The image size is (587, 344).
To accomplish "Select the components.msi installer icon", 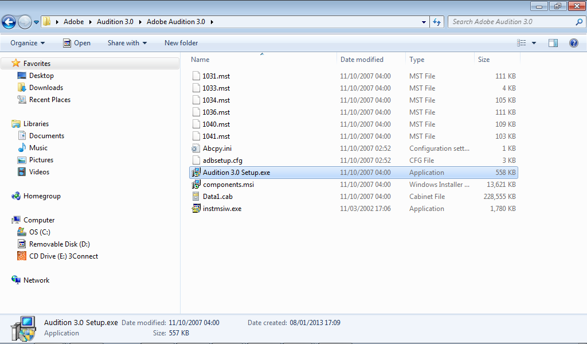I will 196,185.
